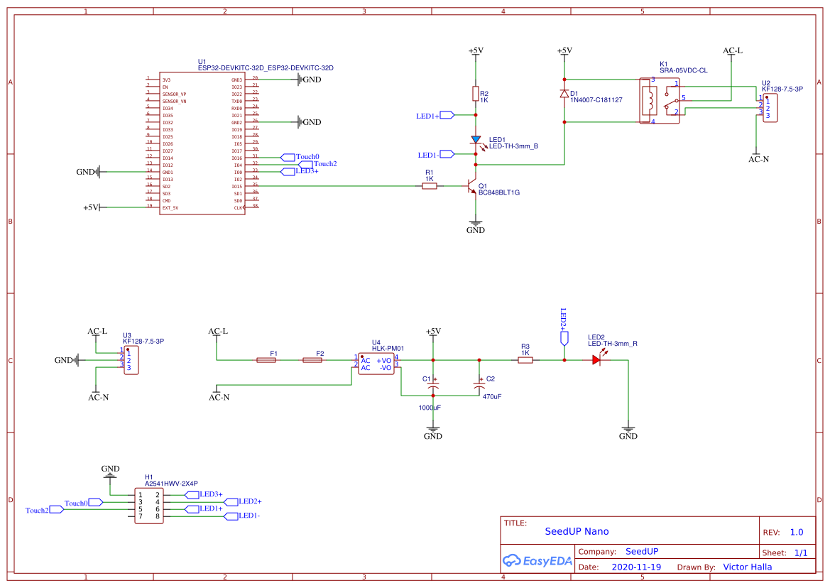This screenshot has width=830, height=588.
Task: Click the SRA-05VDC-CL relay label
Action: point(683,70)
